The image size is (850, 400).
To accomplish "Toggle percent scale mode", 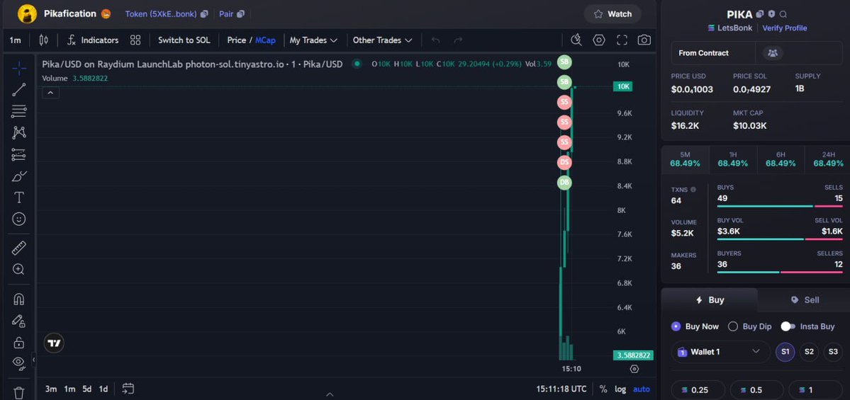I will (603, 389).
